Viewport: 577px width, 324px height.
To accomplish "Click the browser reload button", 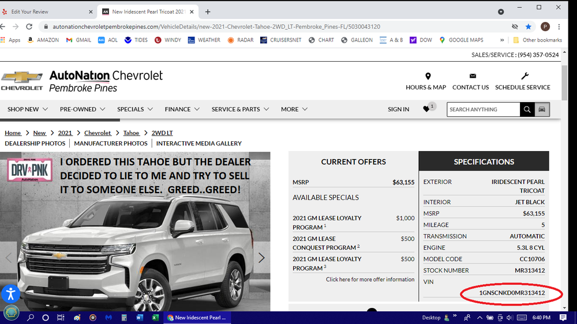I will [x=29, y=27].
